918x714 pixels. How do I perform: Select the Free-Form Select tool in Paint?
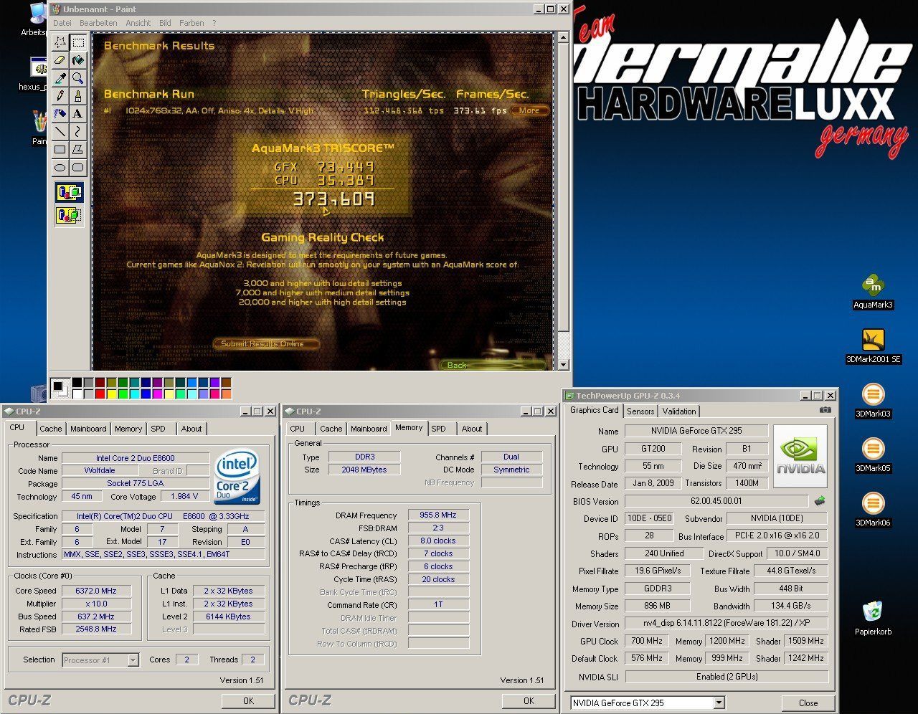click(60, 42)
